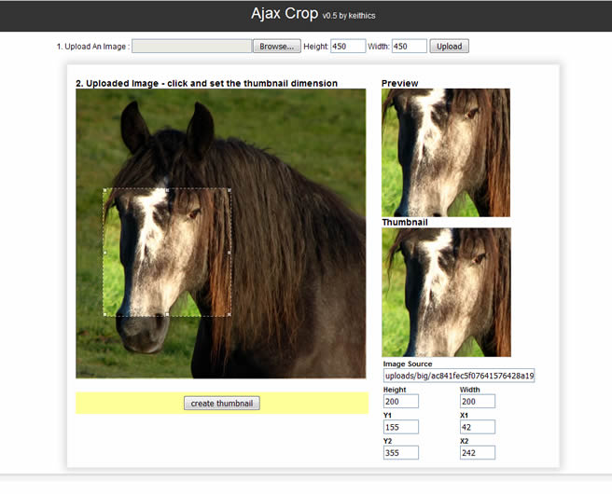Focus the upload Width field showing 450
Screen dimensions: 612x494
pyautogui.click(x=409, y=46)
